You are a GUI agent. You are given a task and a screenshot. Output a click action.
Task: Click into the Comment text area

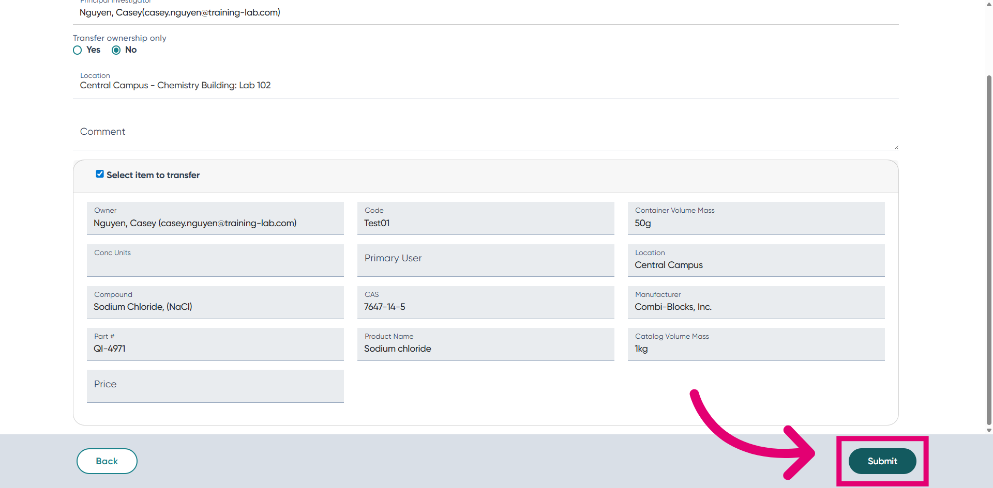pos(486,132)
